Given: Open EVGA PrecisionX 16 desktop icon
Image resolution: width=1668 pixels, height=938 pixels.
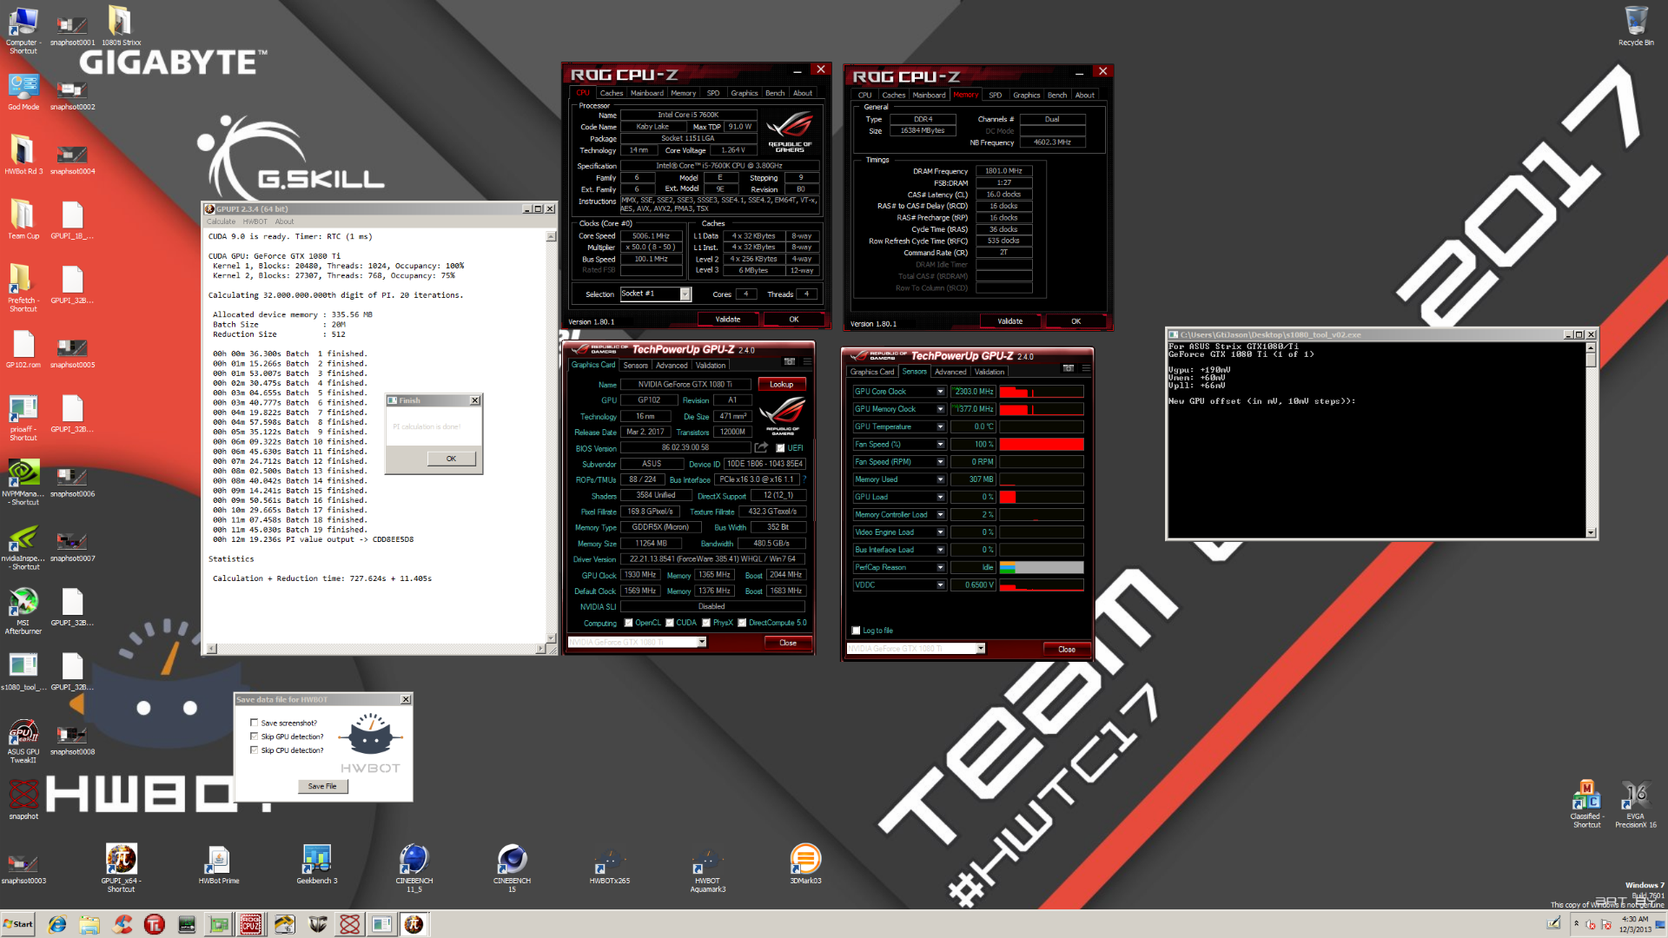Looking at the screenshot, I should tap(1635, 804).
